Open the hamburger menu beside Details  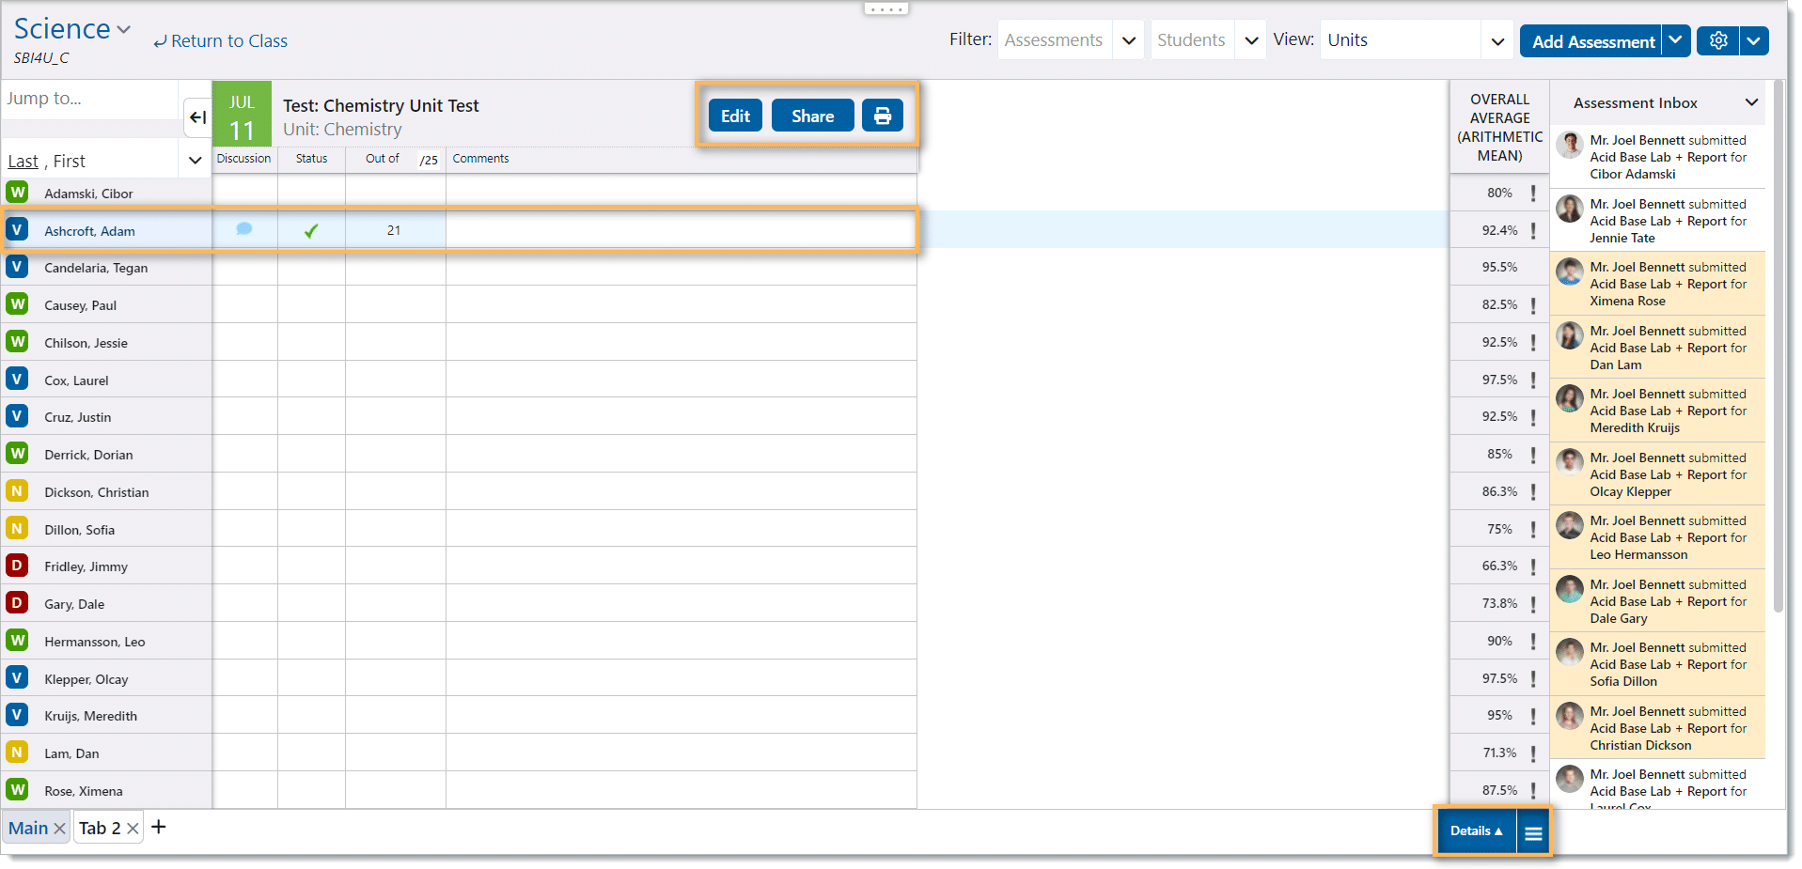pyautogui.click(x=1533, y=832)
